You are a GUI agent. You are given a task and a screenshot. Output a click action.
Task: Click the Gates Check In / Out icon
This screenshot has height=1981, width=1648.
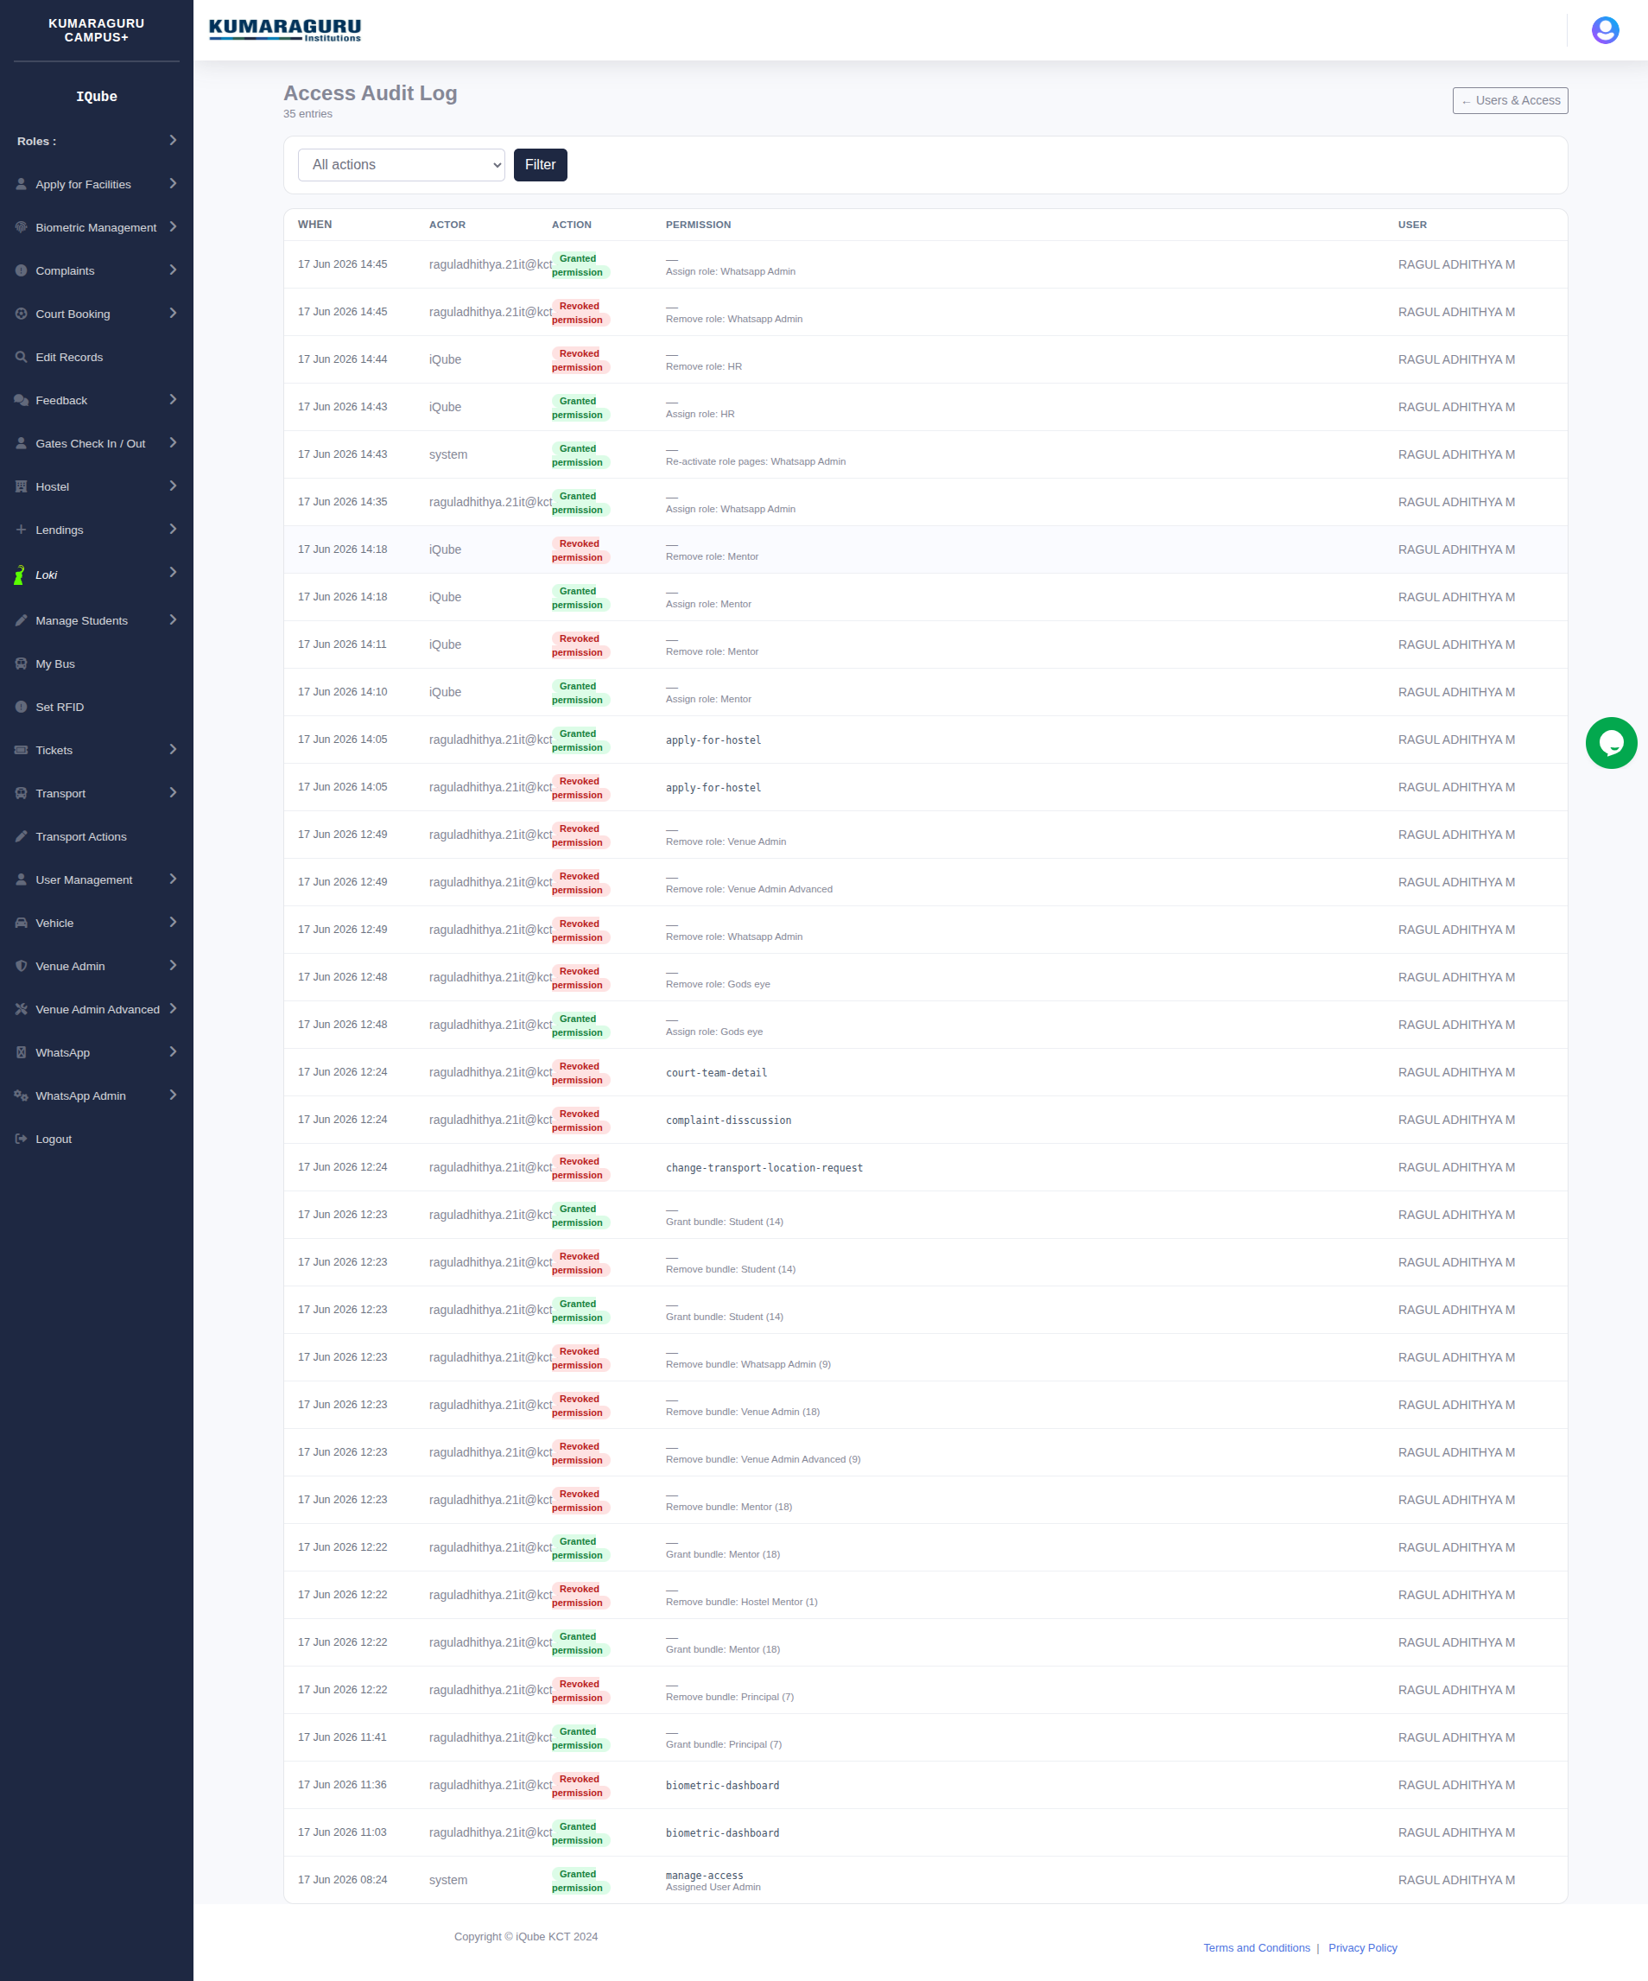[21, 443]
